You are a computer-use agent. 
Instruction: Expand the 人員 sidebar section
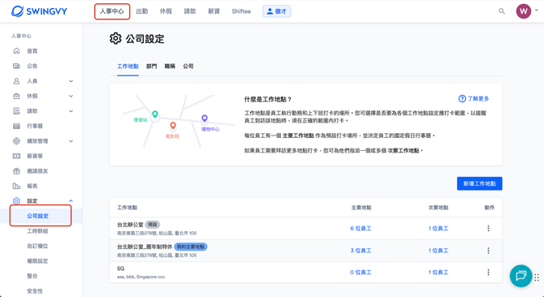click(x=71, y=81)
